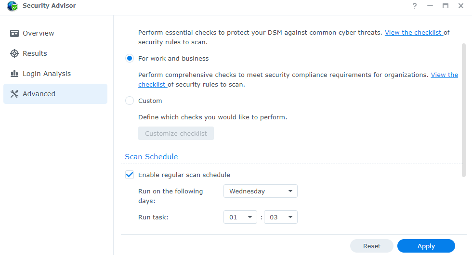Click the Login Analysis bar chart icon
Image resolution: width=472 pixels, height=255 pixels.
[14, 74]
